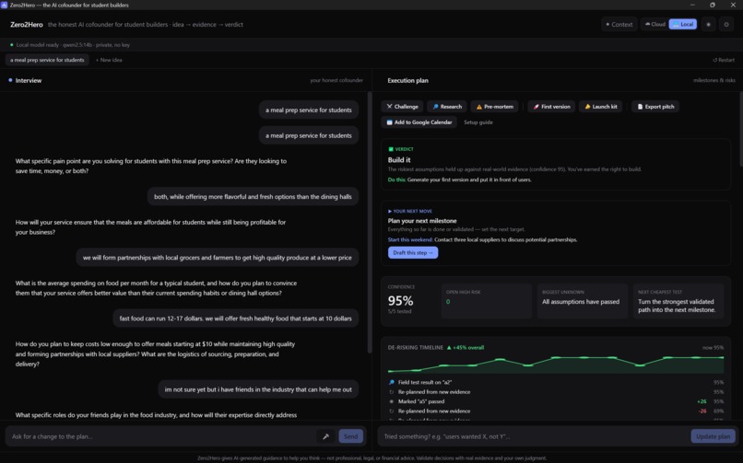Screen dimensions: 743x463
Task: Click the Draft this step button
Action: point(413,252)
